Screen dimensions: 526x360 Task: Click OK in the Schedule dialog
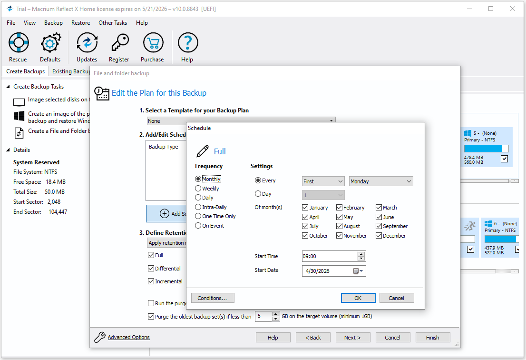tap(358, 298)
